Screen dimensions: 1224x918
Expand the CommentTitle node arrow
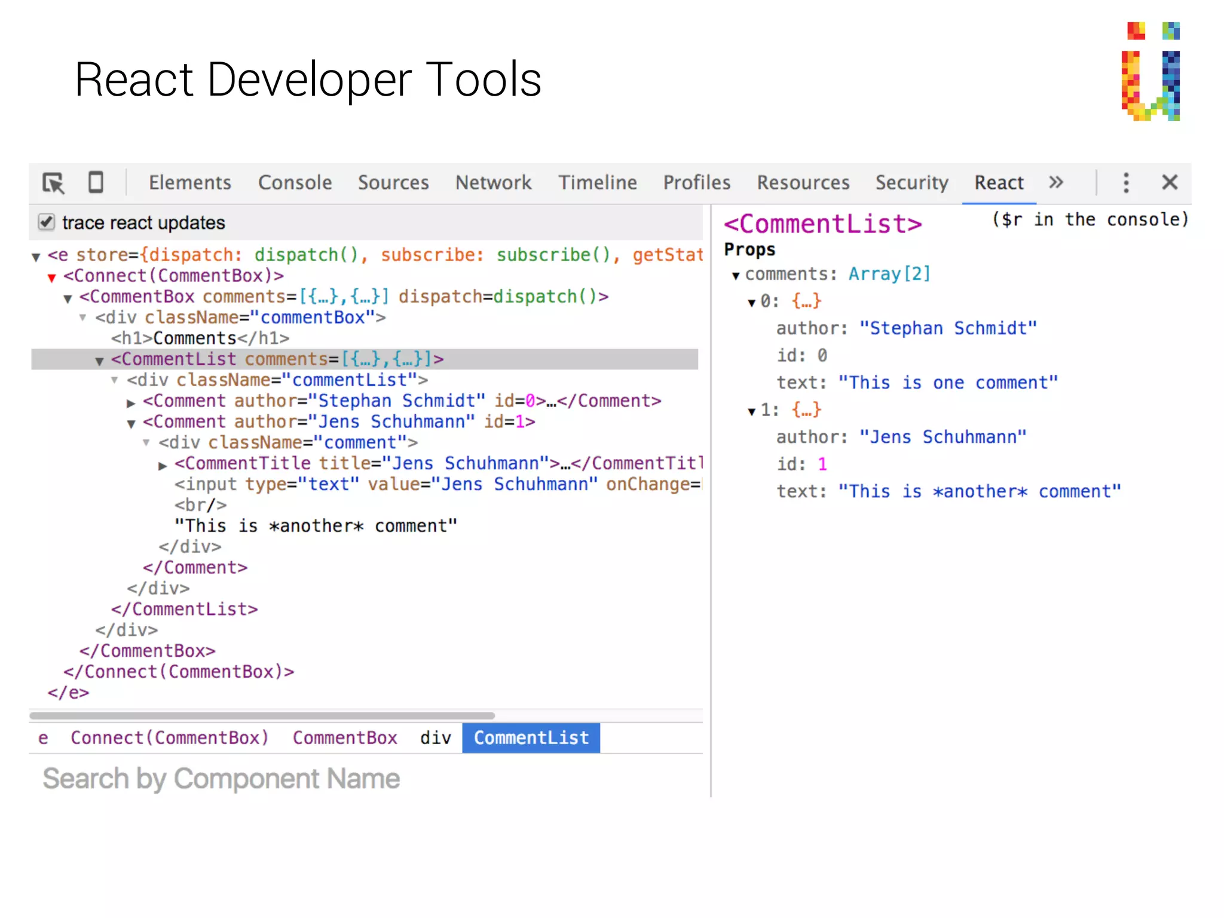pos(163,466)
